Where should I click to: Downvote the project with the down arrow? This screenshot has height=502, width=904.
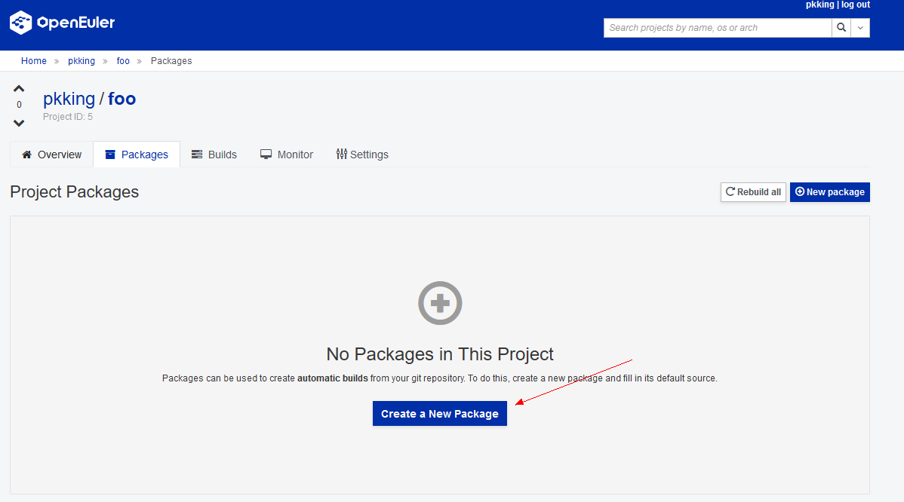(19, 123)
